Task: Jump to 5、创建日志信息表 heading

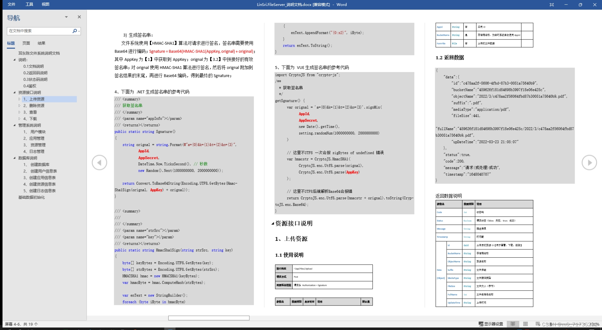Action: (40, 191)
